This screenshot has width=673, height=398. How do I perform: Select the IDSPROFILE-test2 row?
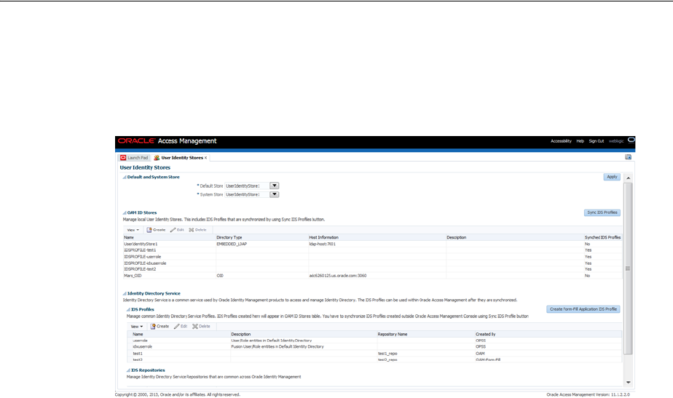[372, 269]
